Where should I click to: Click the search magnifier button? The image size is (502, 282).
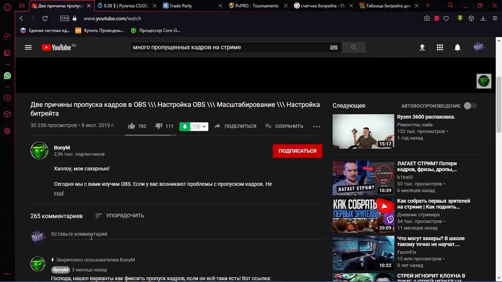[x=354, y=47]
